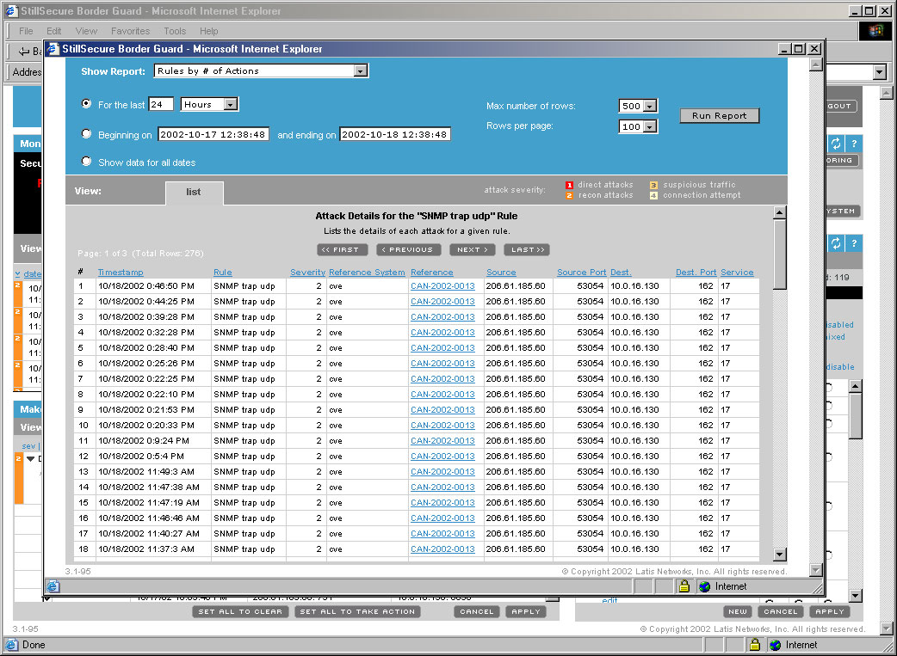Click the attack list scrollbar thumb

779,254
